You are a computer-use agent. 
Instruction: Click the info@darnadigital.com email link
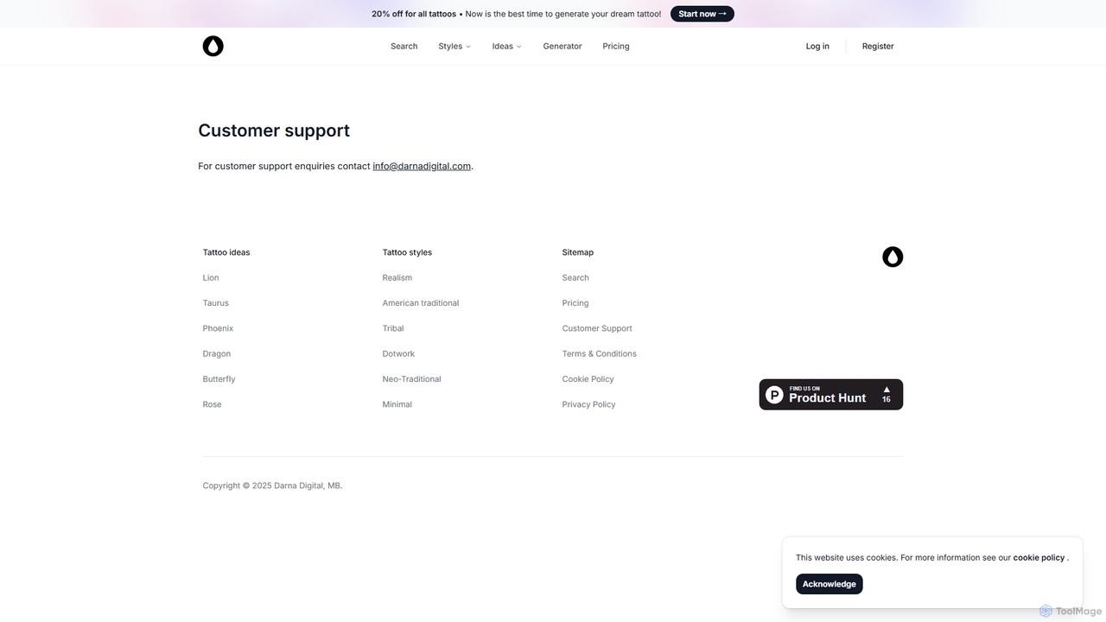[x=422, y=166]
